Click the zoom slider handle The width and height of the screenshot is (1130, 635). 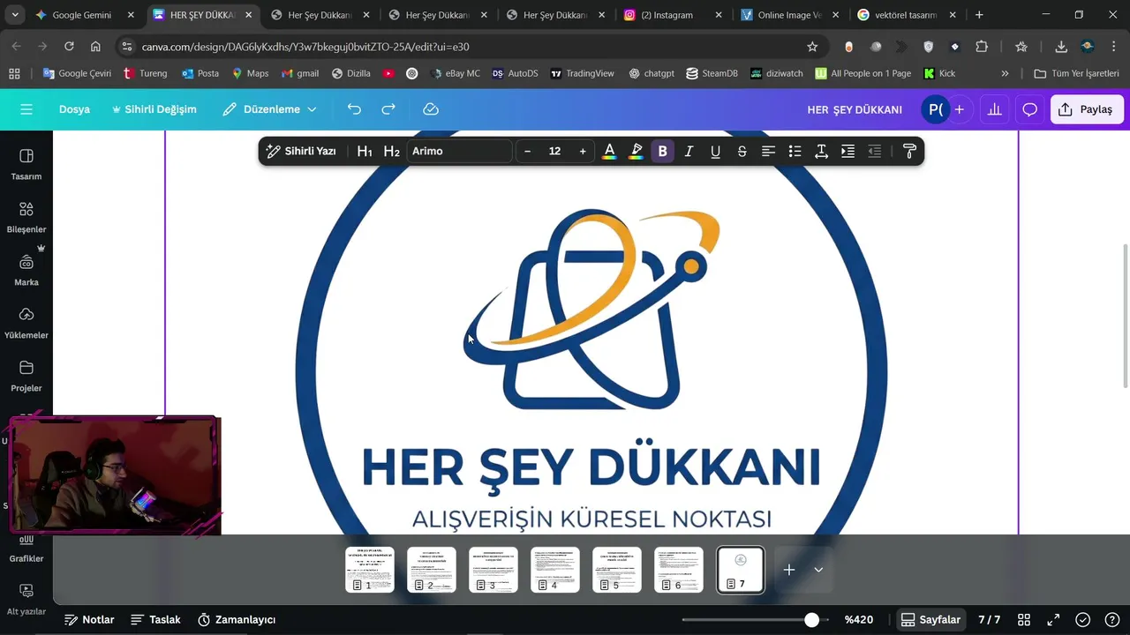811,620
